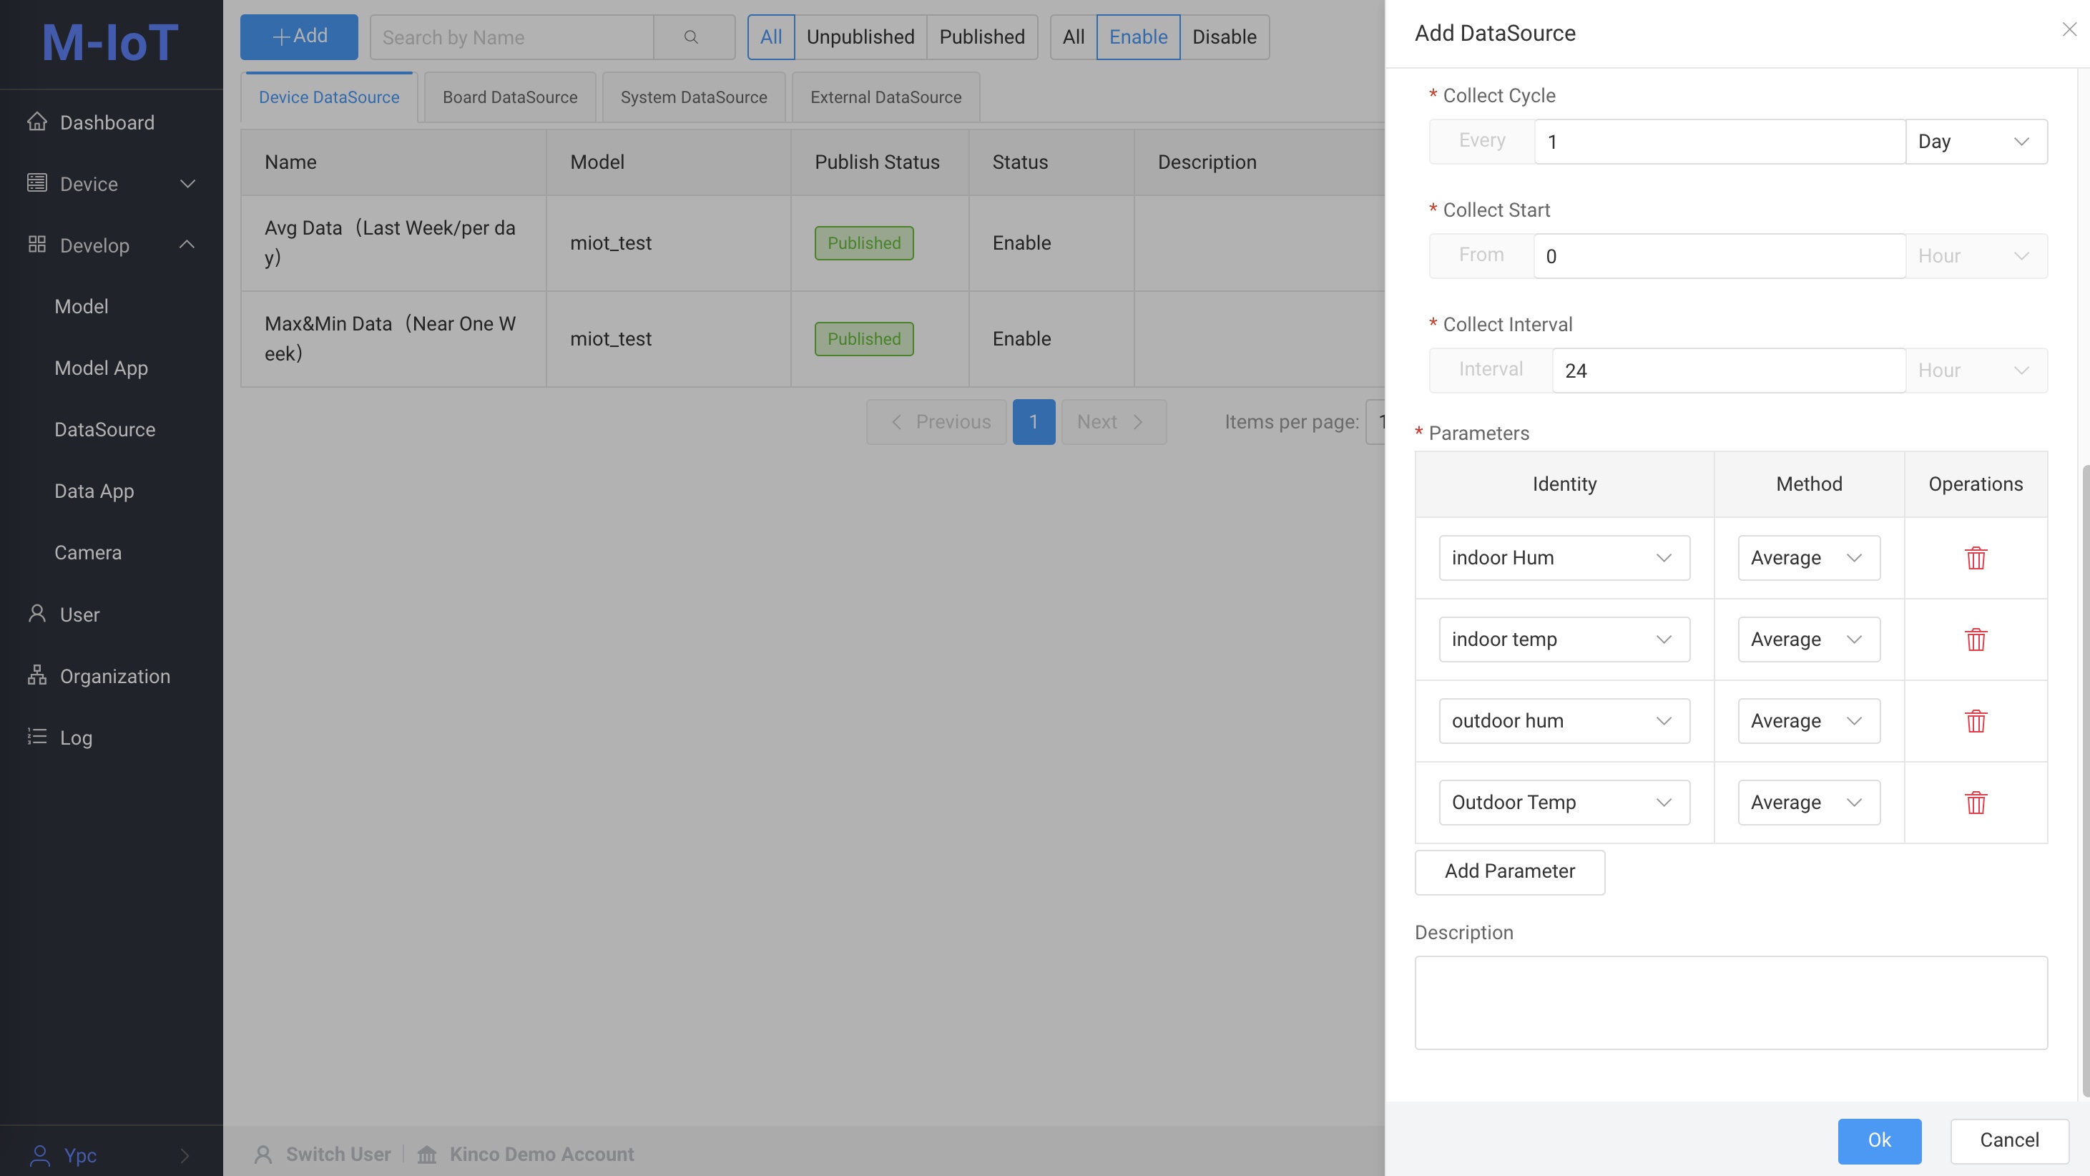Click the Description text area
This screenshot has height=1176, width=2090.
point(1730,1002)
